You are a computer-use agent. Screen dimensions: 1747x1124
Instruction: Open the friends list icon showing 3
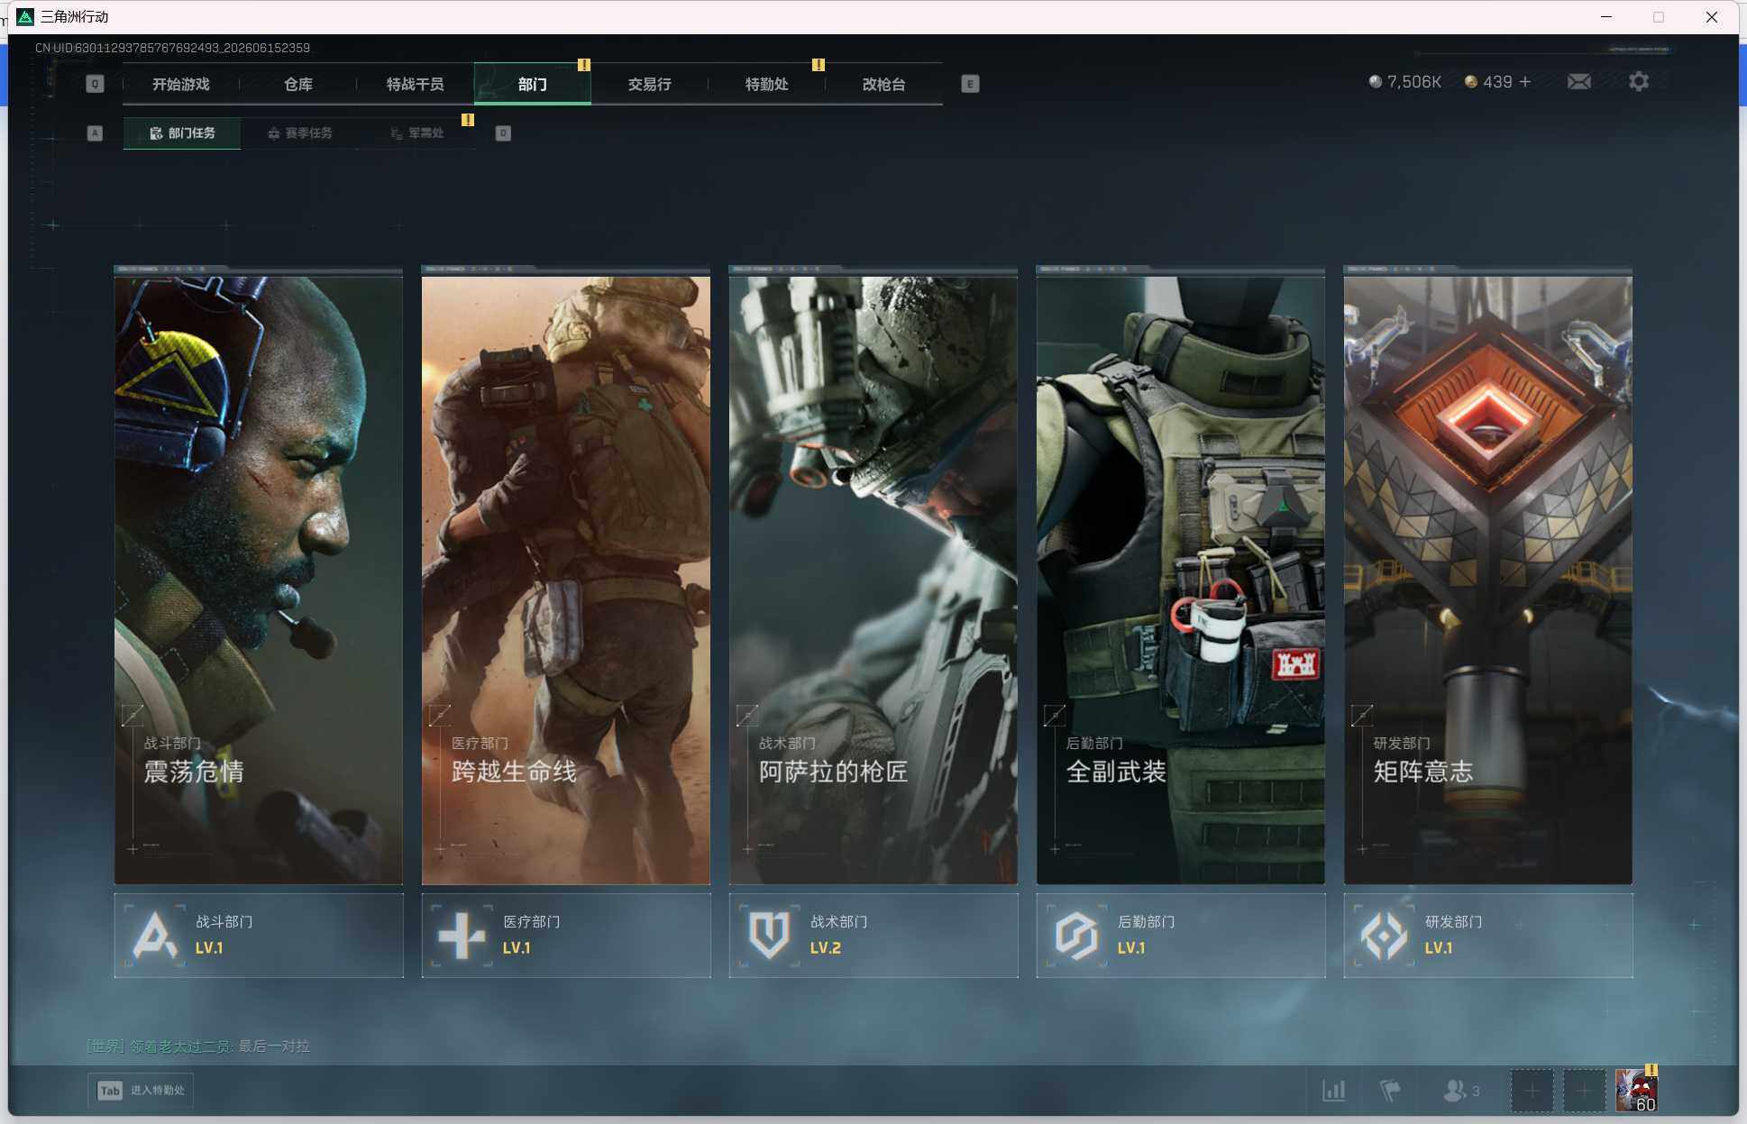(x=1461, y=1091)
